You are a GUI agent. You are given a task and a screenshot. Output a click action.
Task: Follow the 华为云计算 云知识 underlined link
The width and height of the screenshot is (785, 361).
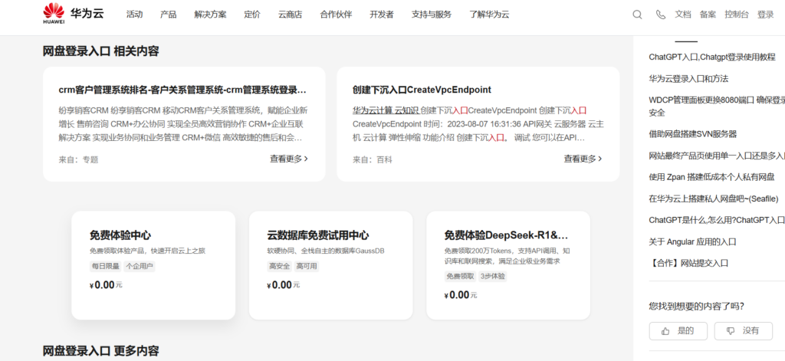tap(386, 110)
